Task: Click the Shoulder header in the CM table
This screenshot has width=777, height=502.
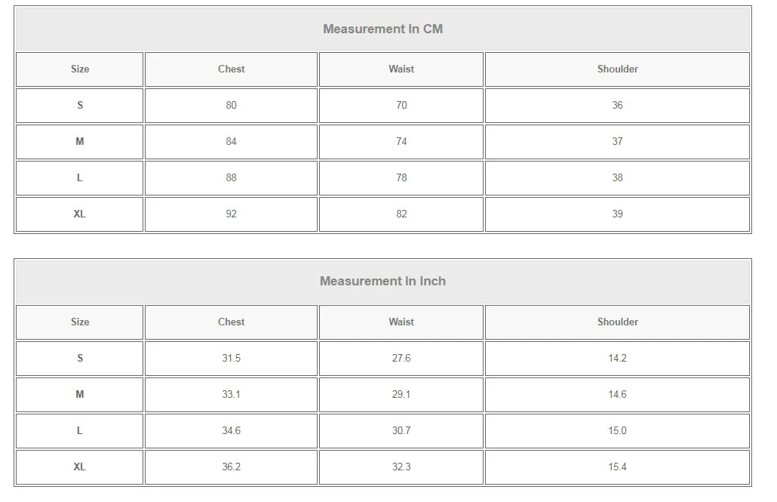Action: pyautogui.click(x=617, y=69)
